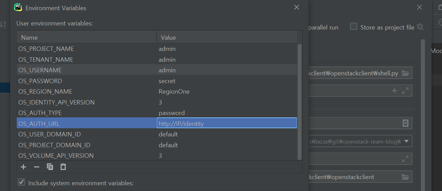Open gear settings next to Store as project file
The height and width of the screenshot is (191, 442).
420,27
